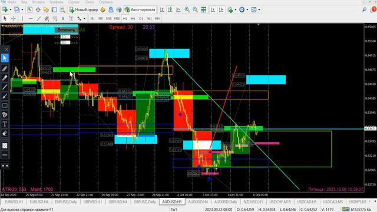Switch to M1 timeframe

pyautogui.click(x=92, y=18)
